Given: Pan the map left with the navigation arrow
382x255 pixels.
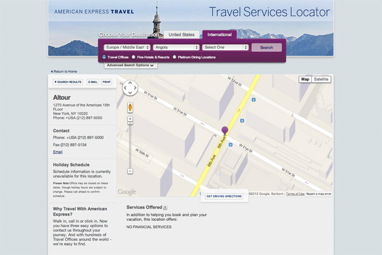Looking at the screenshot, I should (x=125, y=88).
